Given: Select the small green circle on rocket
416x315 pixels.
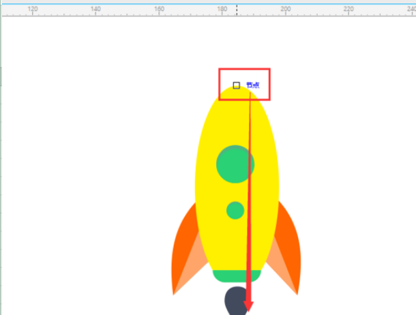Looking at the screenshot, I should pyautogui.click(x=235, y=211).
